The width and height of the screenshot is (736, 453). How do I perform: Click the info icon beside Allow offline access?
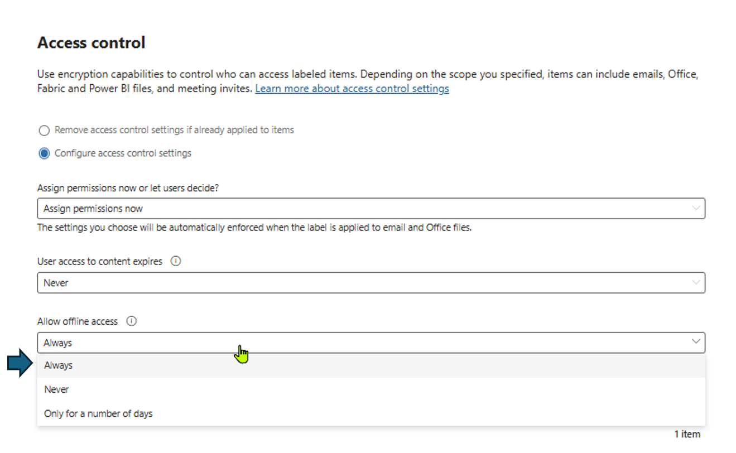[131, 321]
